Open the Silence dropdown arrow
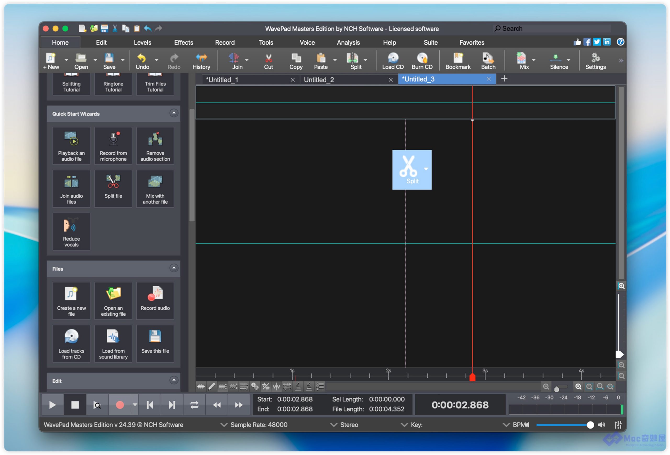 (568, 60)
